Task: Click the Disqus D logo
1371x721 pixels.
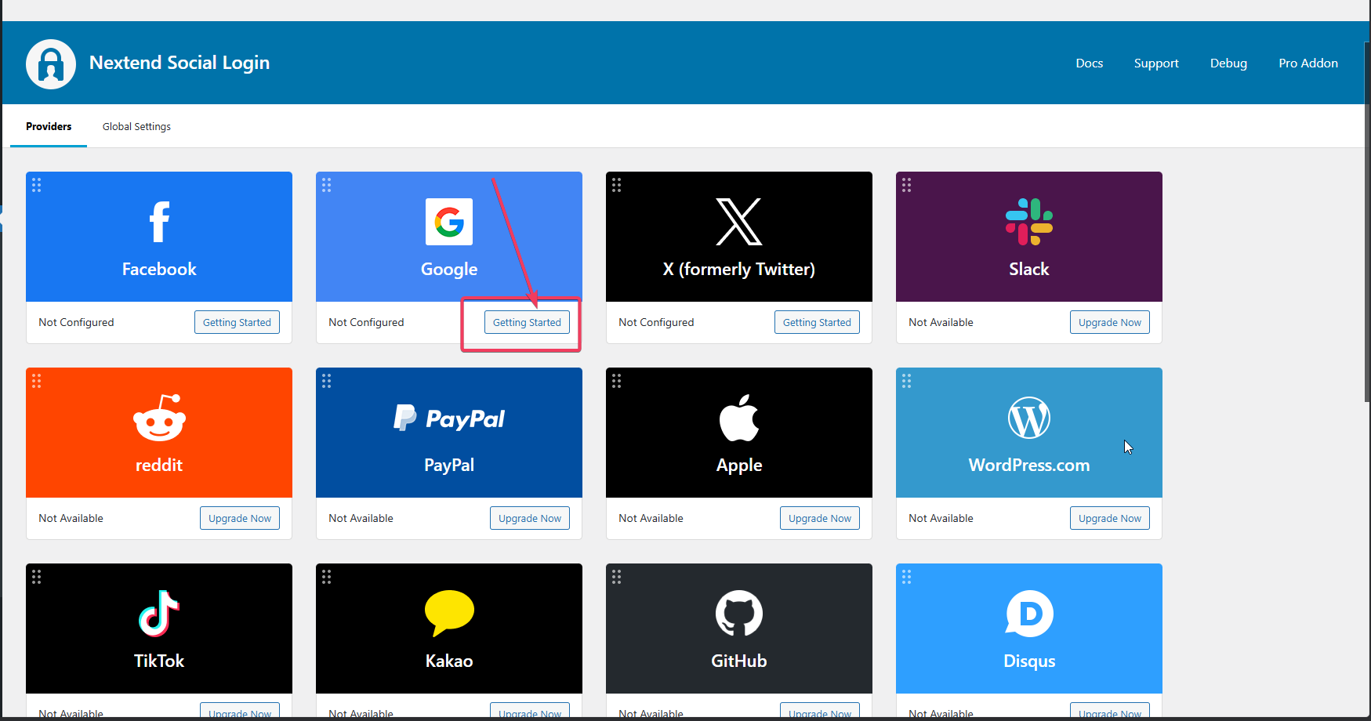Action: [1029, 614]
